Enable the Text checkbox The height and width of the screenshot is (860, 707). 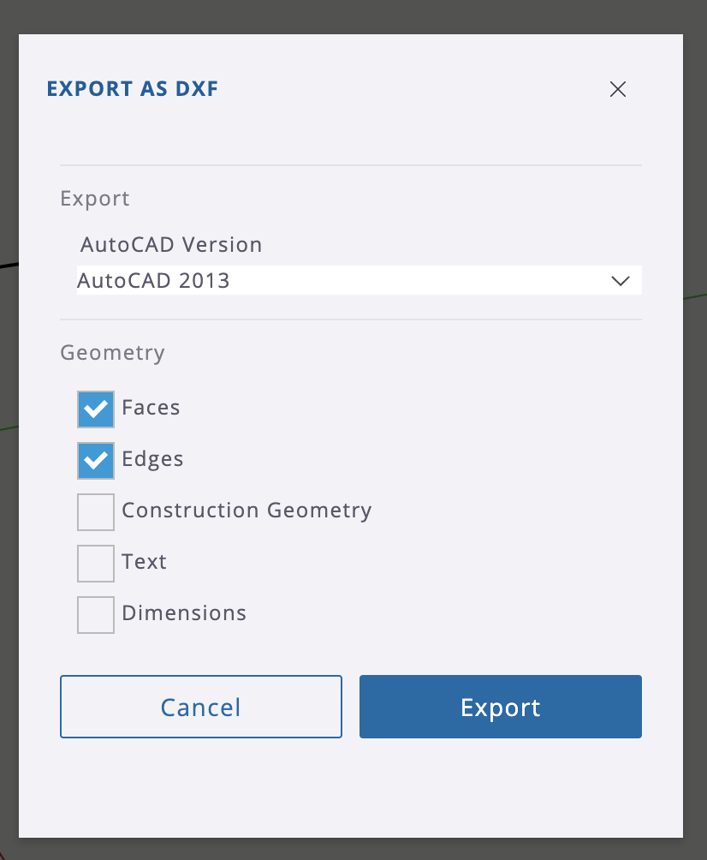coord(96,564)
